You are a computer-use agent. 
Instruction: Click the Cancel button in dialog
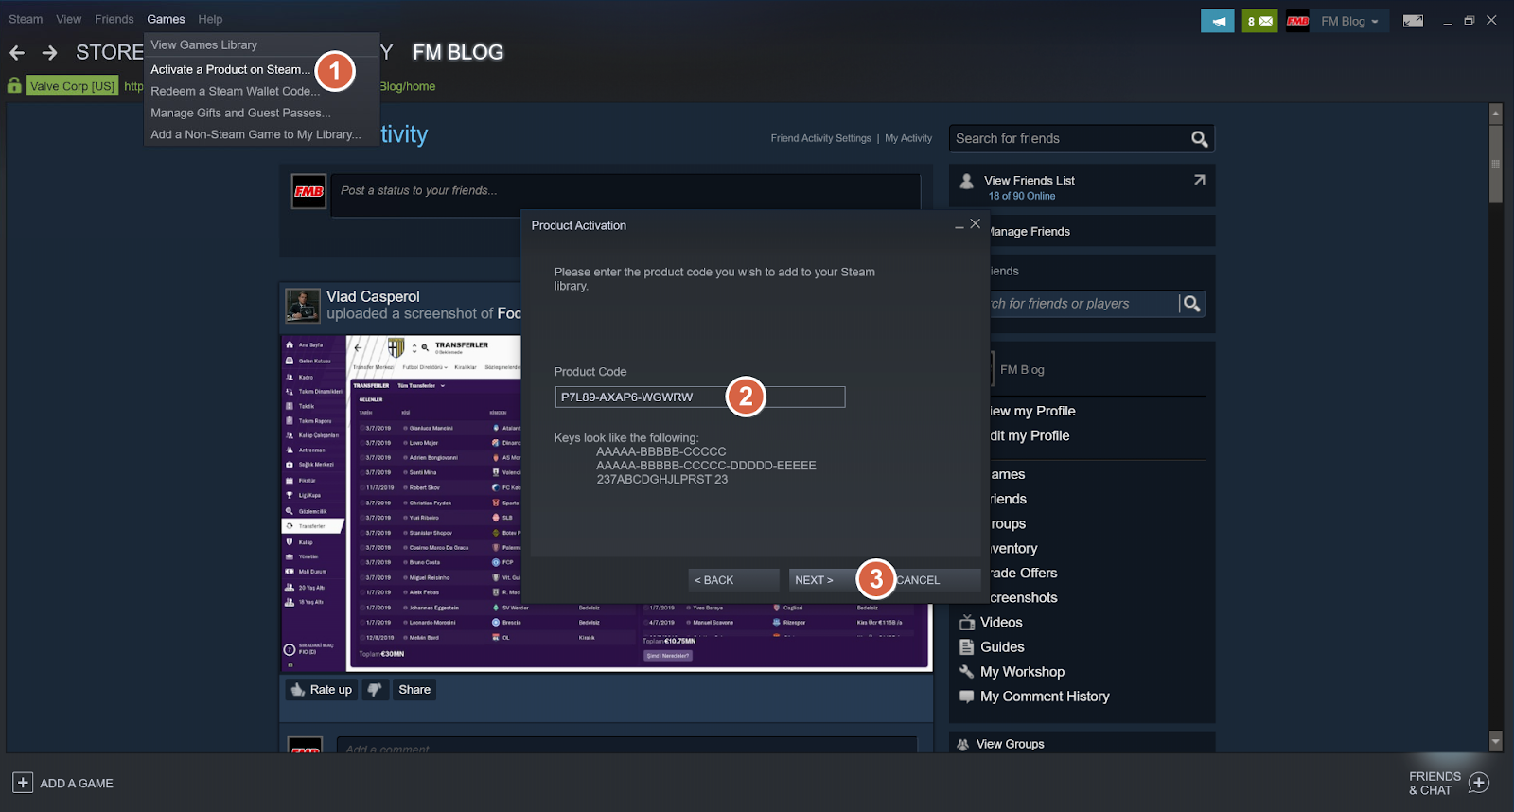pos(935,580)
